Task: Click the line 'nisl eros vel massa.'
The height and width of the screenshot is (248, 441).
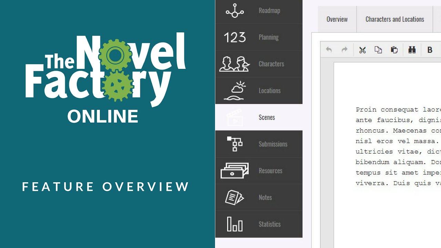Action: pos(397,141)
